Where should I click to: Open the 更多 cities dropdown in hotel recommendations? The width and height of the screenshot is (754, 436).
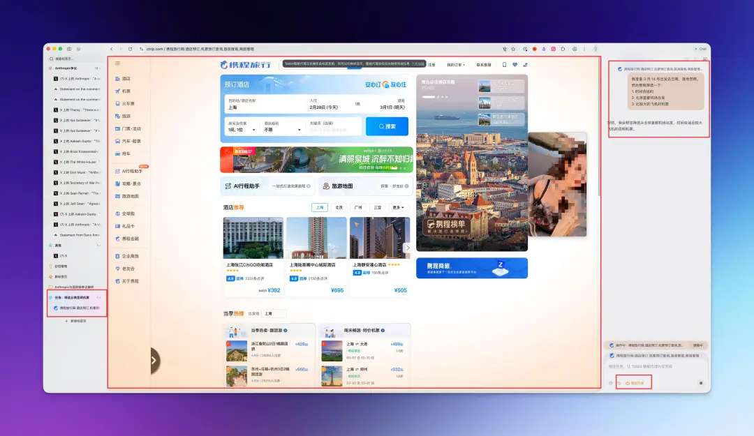click(399, 207)
